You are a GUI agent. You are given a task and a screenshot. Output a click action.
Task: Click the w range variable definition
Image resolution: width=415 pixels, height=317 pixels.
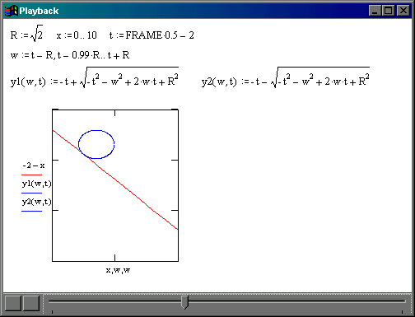pyautogui.click(x=70, y=55)
